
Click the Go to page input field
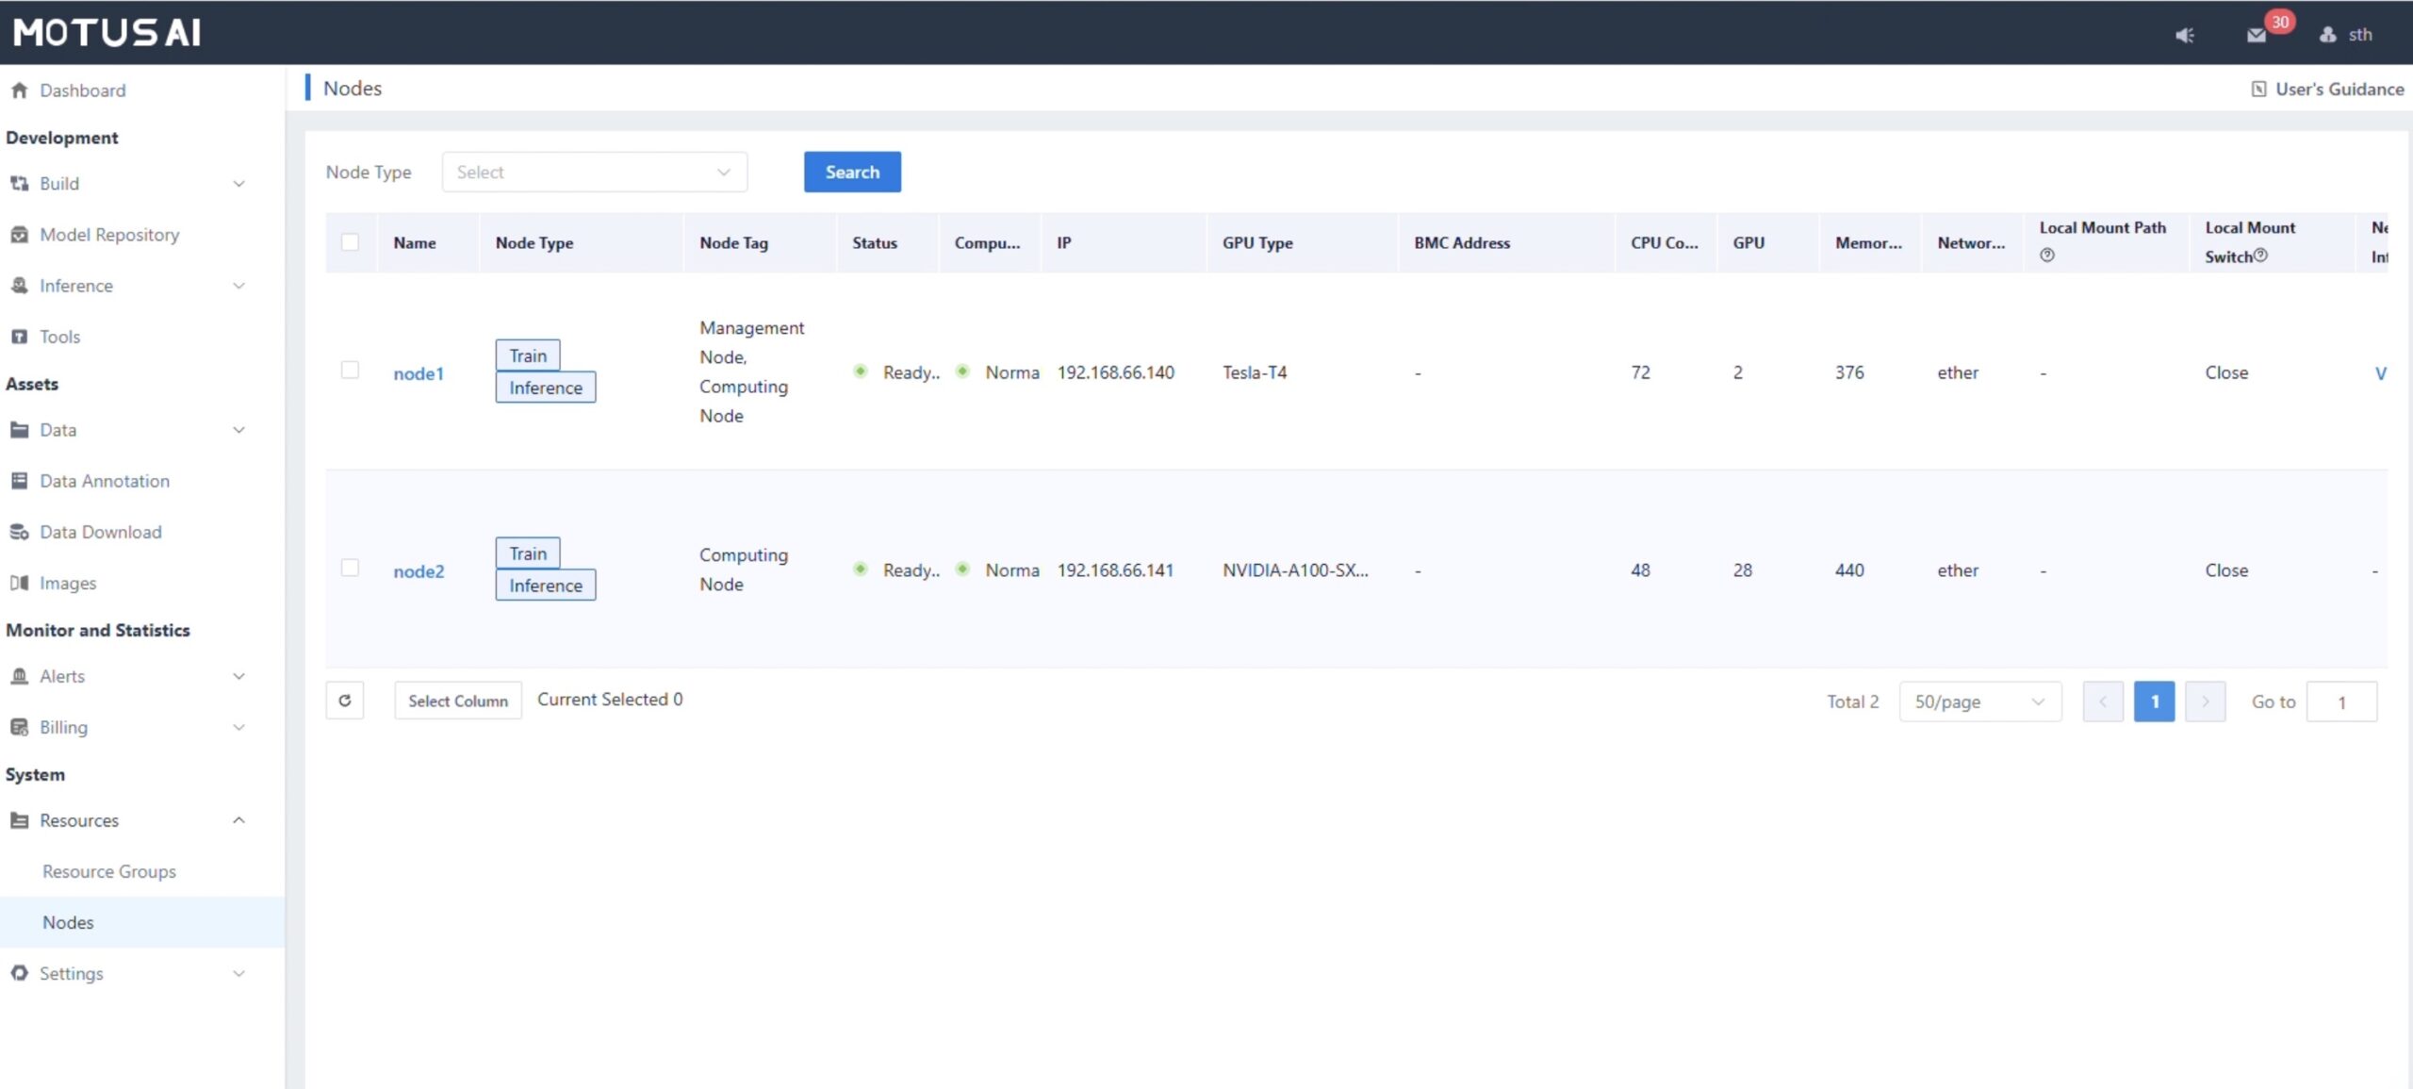(2340, 701)
